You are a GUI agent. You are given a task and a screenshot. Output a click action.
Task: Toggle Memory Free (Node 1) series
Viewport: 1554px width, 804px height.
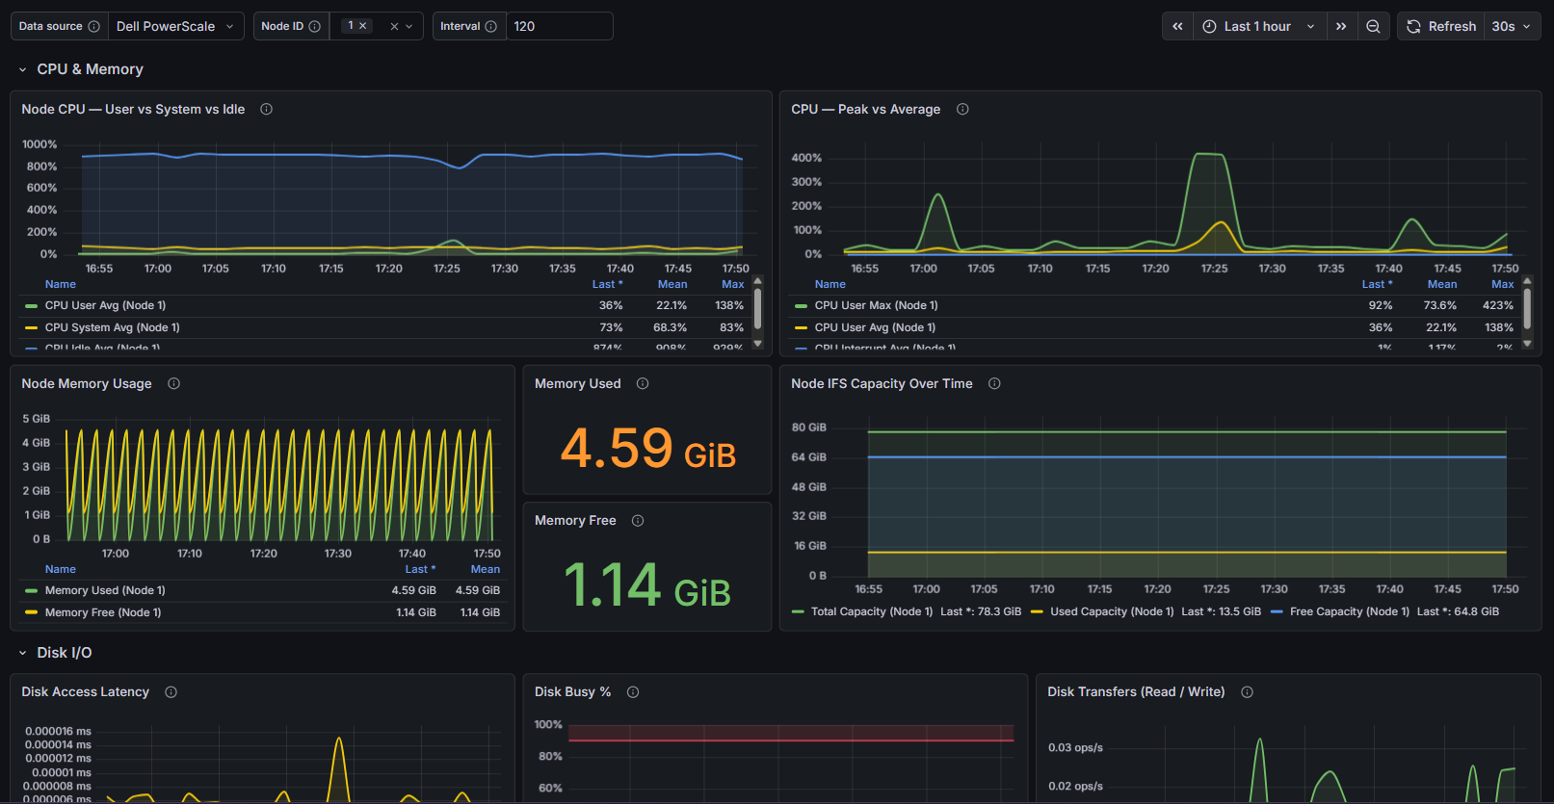103,612
